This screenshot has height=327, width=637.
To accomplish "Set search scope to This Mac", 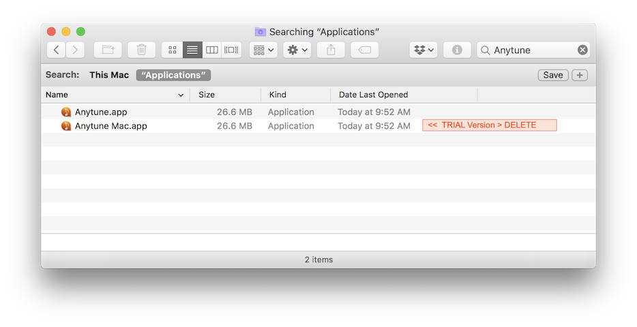I will [109, 75].
